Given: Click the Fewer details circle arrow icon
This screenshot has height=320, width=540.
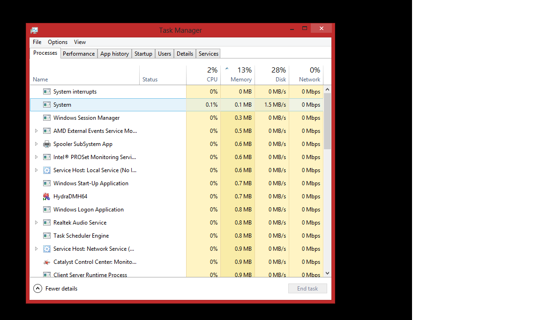Looking at the screenshot, I should [x=37, y=288].
